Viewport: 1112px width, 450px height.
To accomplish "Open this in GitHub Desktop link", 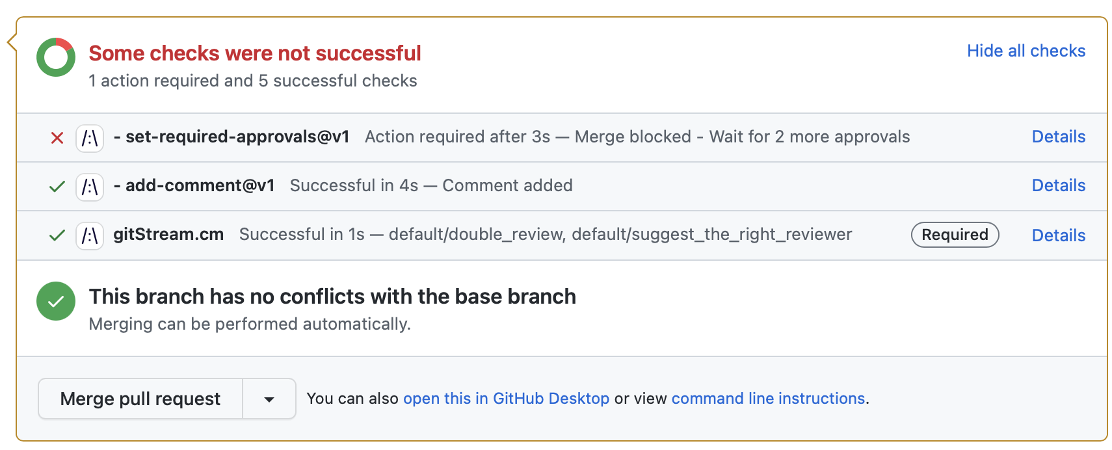I will click(506, 399).
